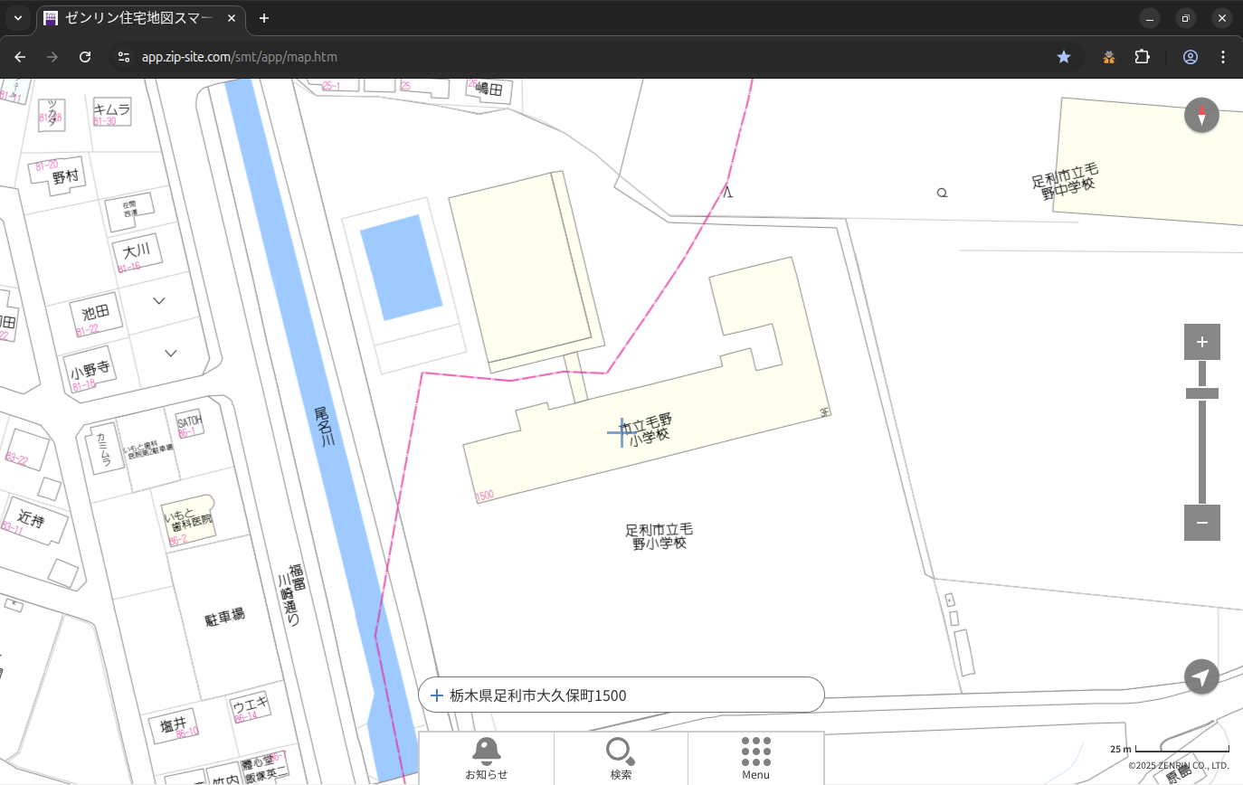
Task: Open the Menu grid icon
Action: click(755, 758)
